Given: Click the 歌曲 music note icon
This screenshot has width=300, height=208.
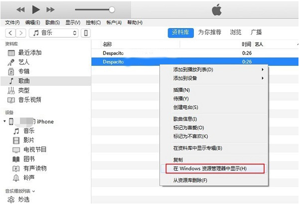Looking at the screenshot, I should (x=11, y=81).
